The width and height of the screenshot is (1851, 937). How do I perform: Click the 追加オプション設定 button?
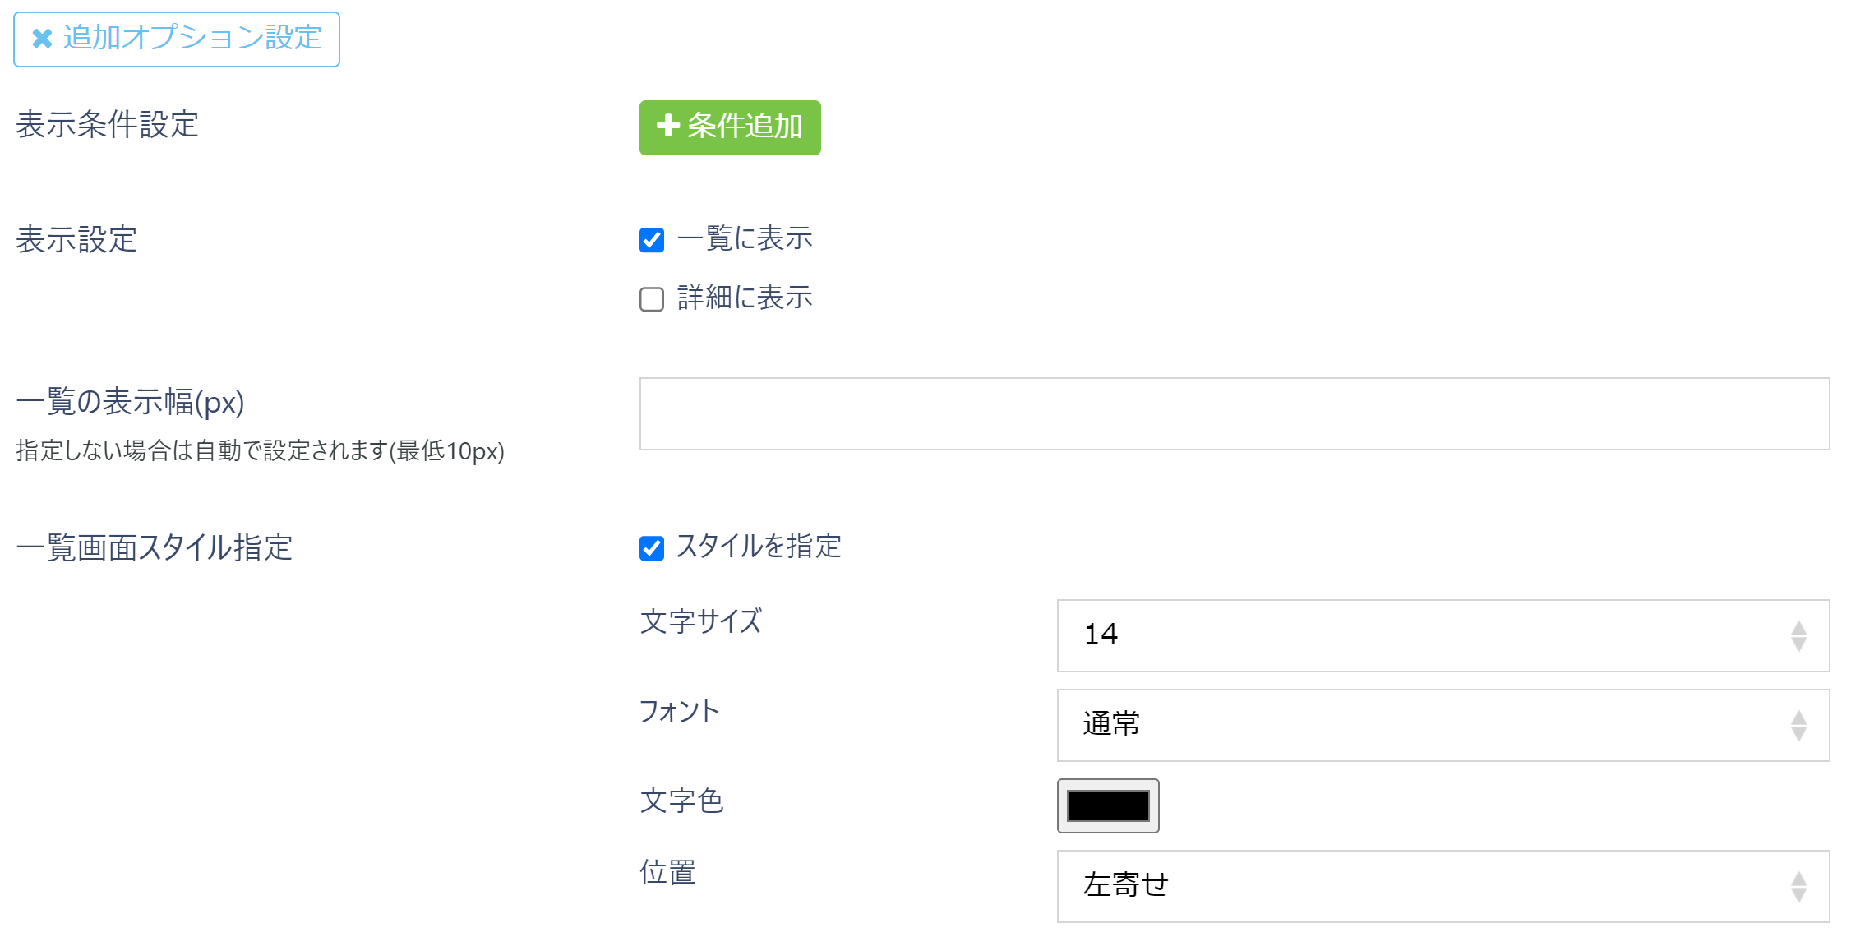point(175,38)
